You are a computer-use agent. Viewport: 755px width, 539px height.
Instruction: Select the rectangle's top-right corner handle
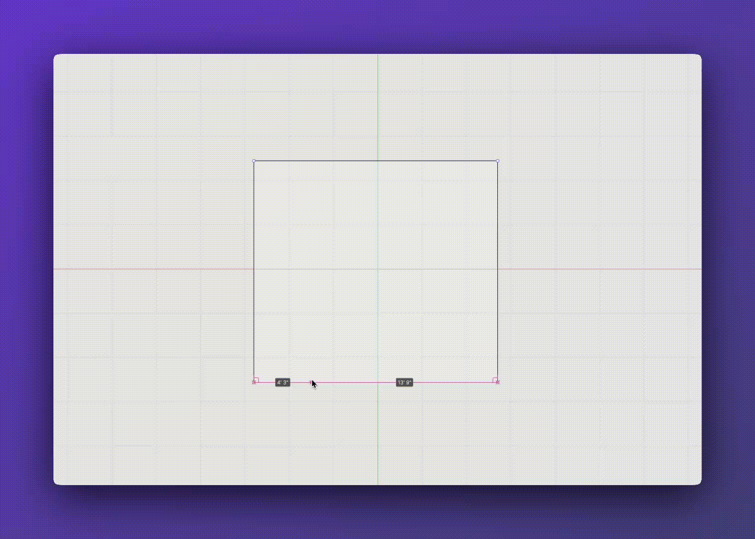point(497,161)
